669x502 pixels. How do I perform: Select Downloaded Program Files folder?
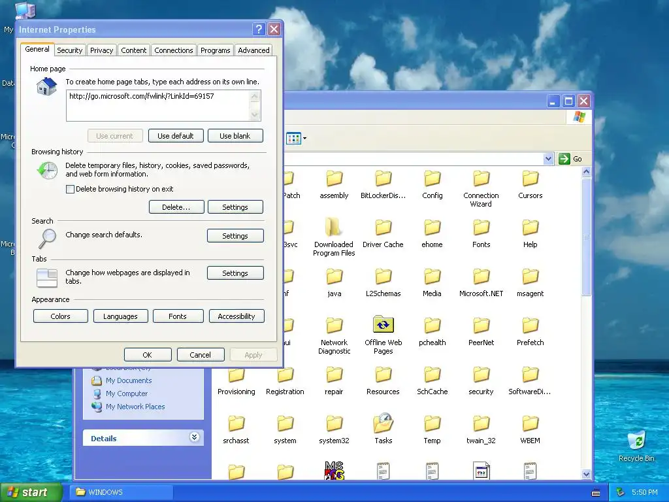click(x=334, y=237)
